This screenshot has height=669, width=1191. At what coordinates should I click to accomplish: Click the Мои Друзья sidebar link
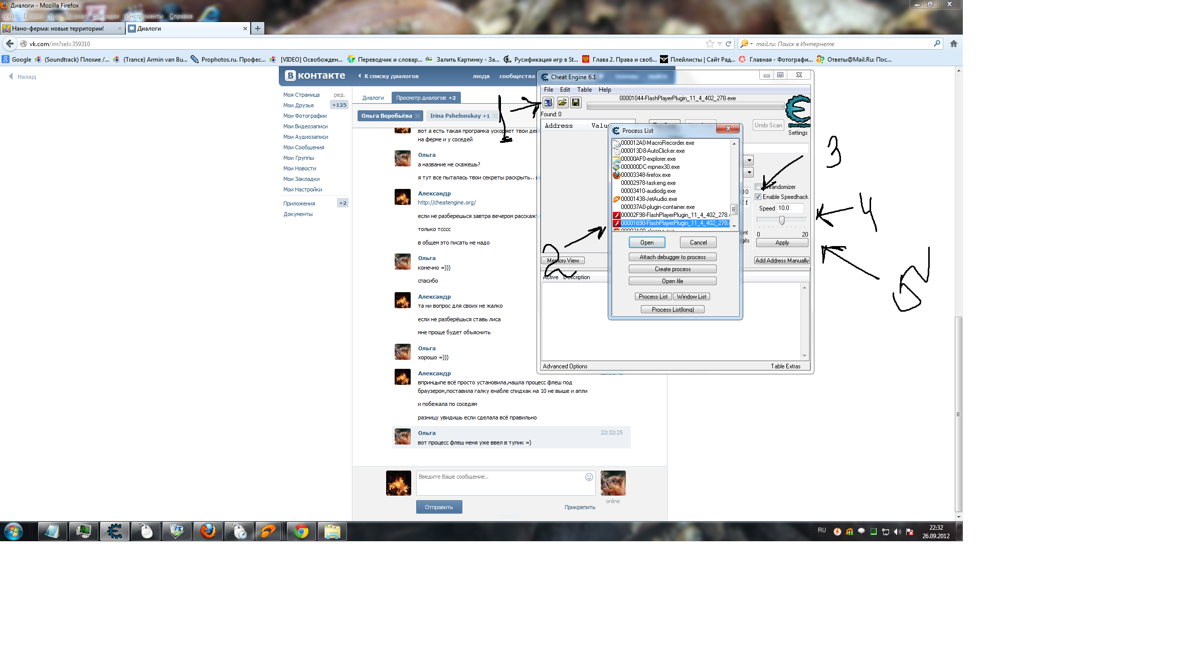tap(298, 105)
